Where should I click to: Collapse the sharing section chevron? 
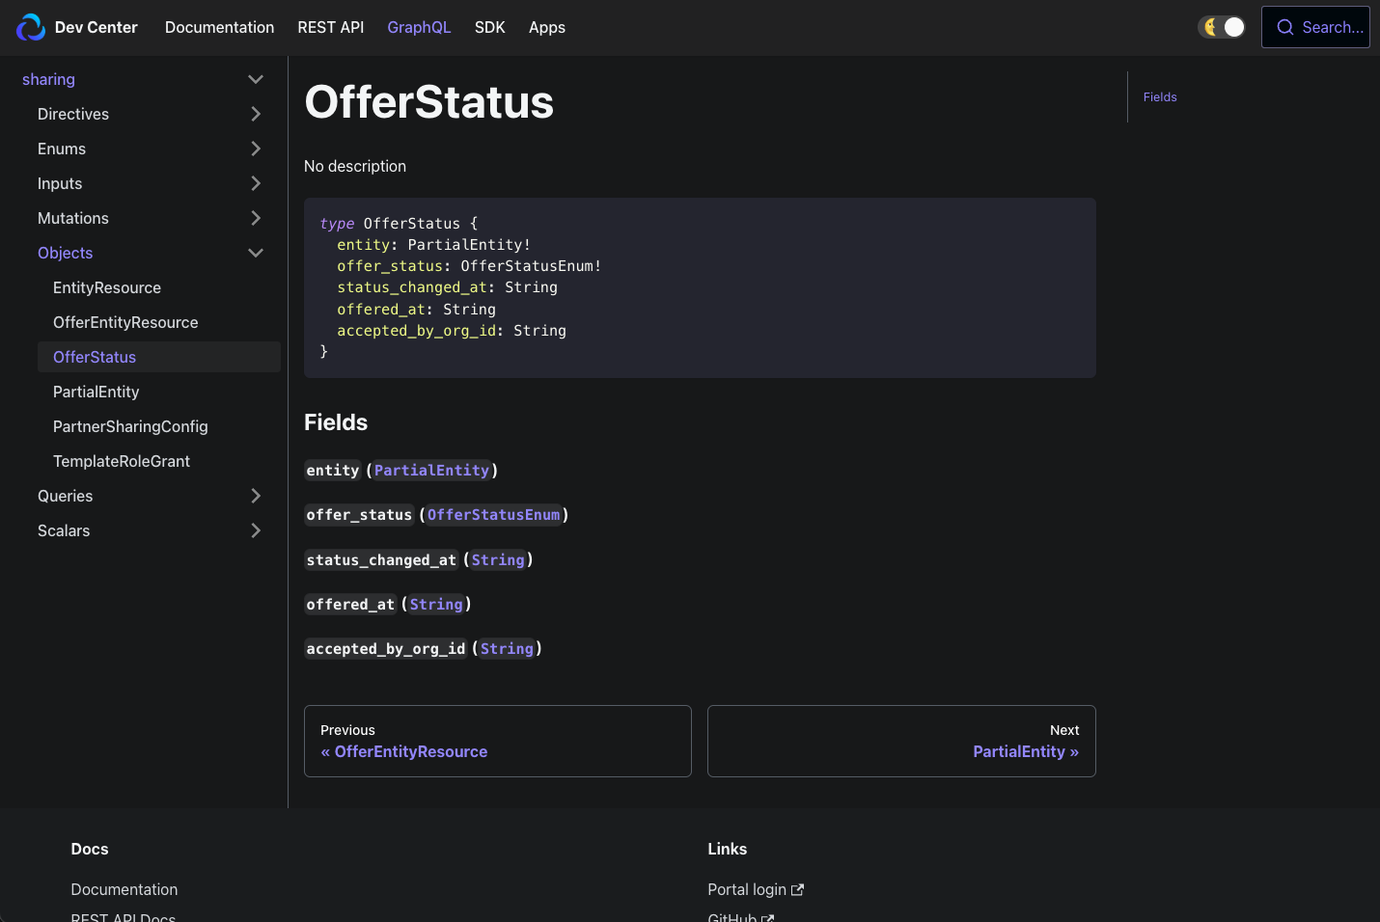pyautogui.click(x=256, y=79)
